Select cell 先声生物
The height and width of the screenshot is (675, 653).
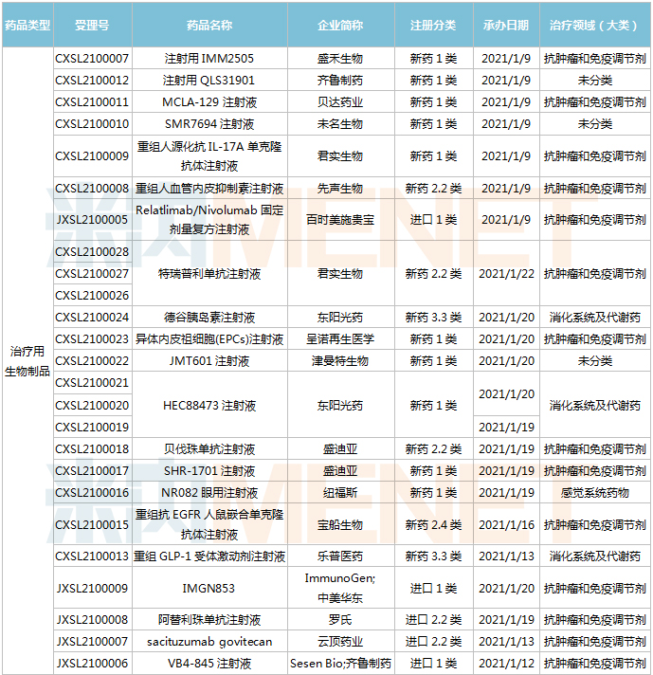[x=341, y=188]
